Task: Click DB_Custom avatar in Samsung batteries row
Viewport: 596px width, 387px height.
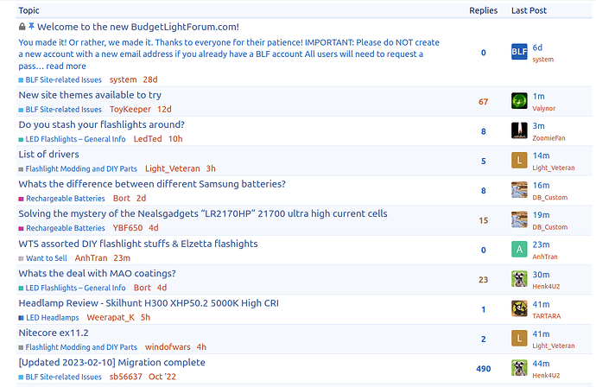Action: pos(519,190)
